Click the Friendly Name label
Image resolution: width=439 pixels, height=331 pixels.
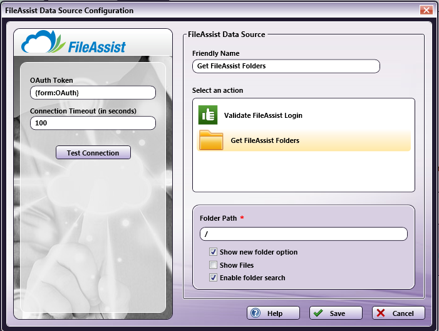[216, 53]
